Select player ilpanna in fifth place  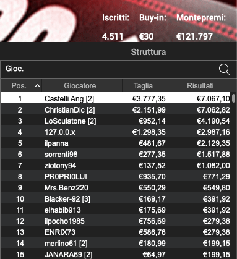(116, 143)
